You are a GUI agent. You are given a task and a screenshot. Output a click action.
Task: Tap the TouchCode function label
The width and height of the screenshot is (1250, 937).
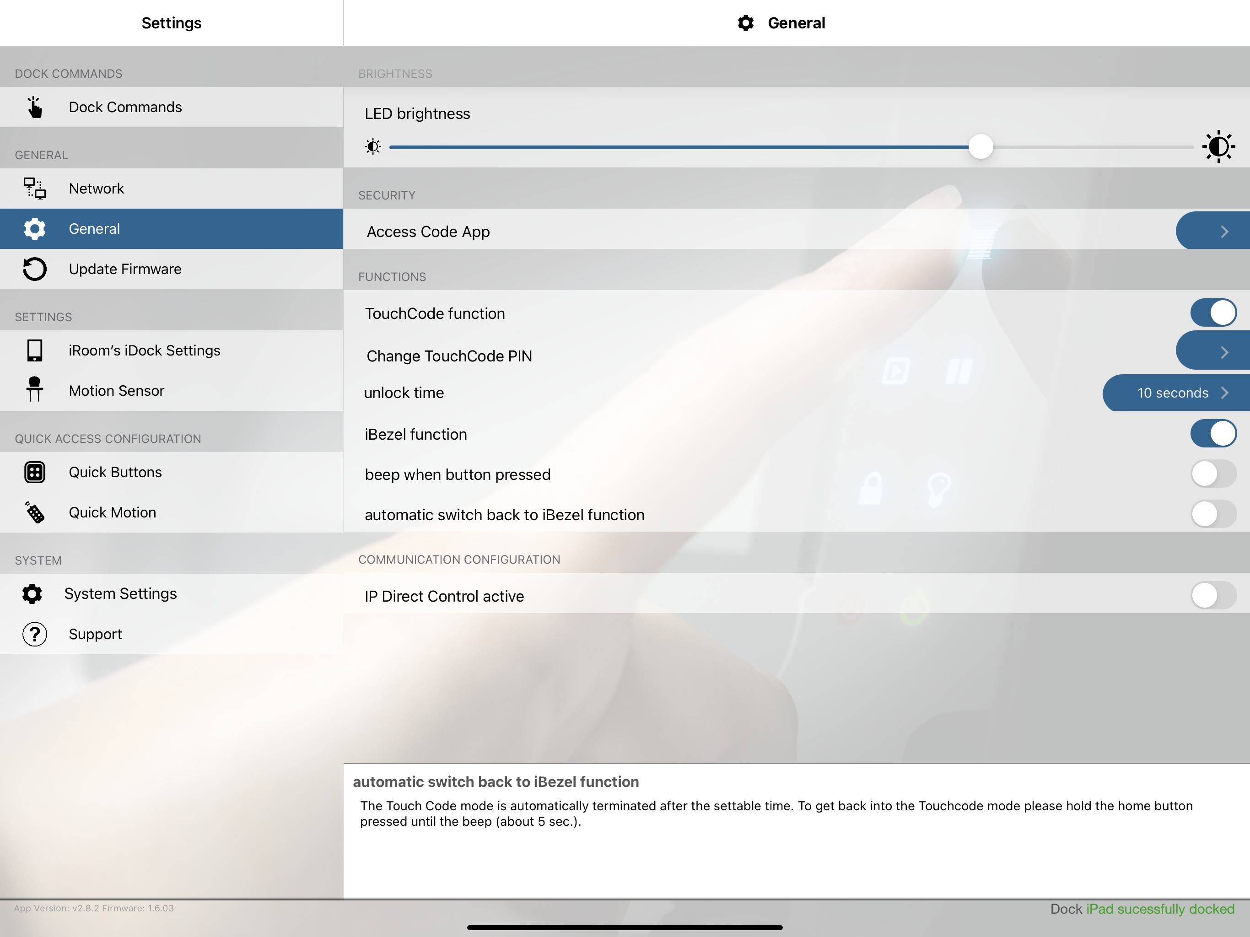[x=435, y=314]
